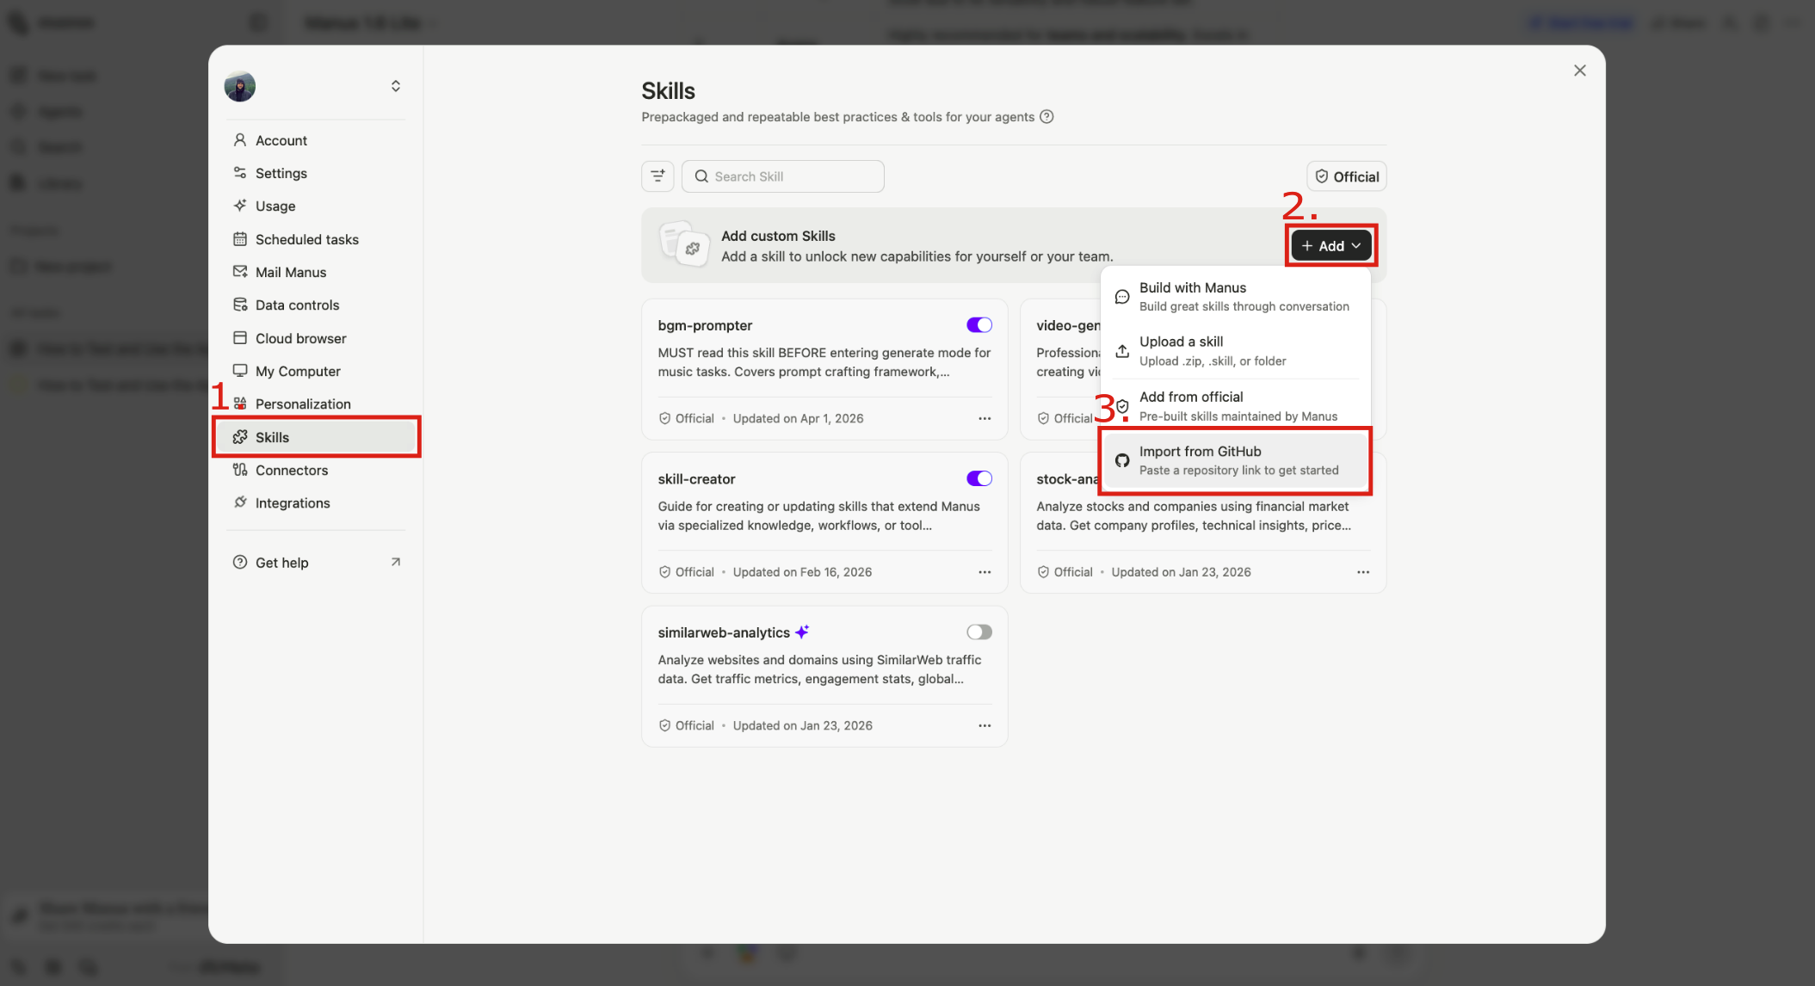This screenshot has height=986, width=1815.
Task: Click the Official filter button
Action: pos(1346,176)
